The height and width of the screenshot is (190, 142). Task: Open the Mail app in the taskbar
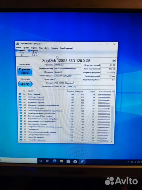coord(75,161)
